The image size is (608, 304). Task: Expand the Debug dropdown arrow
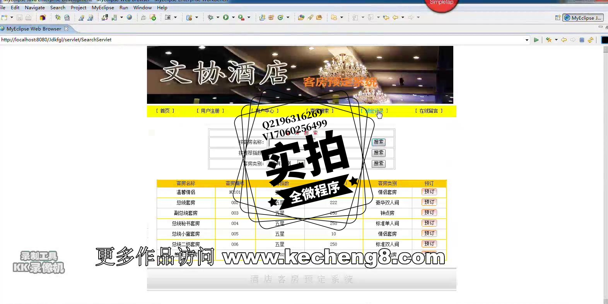coord(218,17)
